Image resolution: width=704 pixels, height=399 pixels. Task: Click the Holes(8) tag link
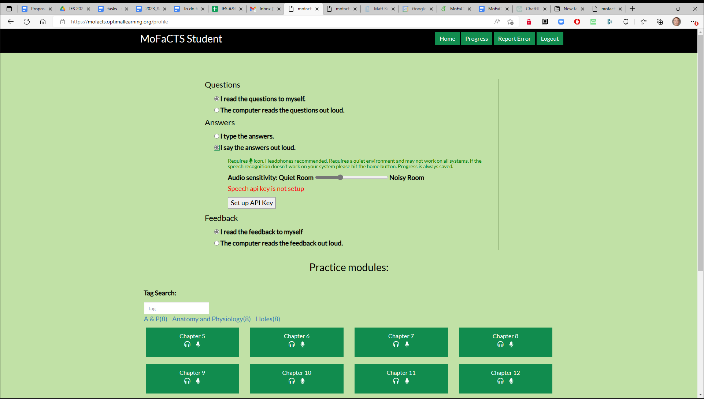coord(268,319)
